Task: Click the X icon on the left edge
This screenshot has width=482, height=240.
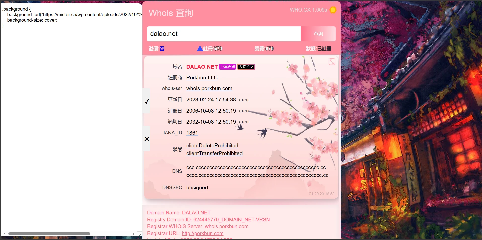Action: point(147,139)
